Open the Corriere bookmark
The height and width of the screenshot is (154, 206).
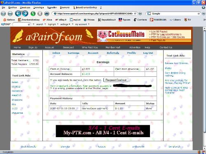pos(140,20)
